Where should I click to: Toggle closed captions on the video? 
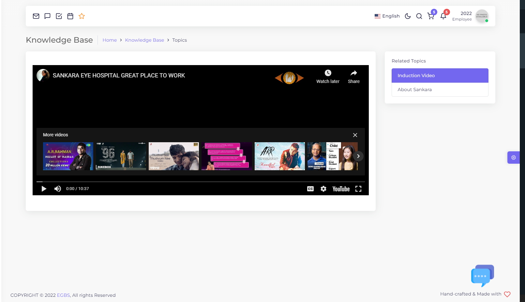tap(310, 189)
